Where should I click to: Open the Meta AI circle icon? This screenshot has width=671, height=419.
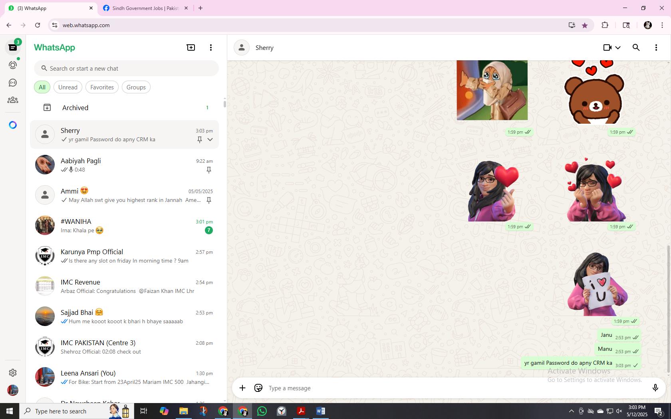pyautogui.click(x=13, y=125)
